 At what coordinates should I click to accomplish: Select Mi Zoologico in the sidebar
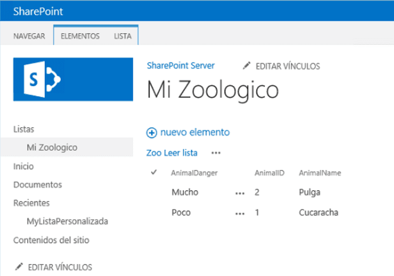tap(52, 147)
